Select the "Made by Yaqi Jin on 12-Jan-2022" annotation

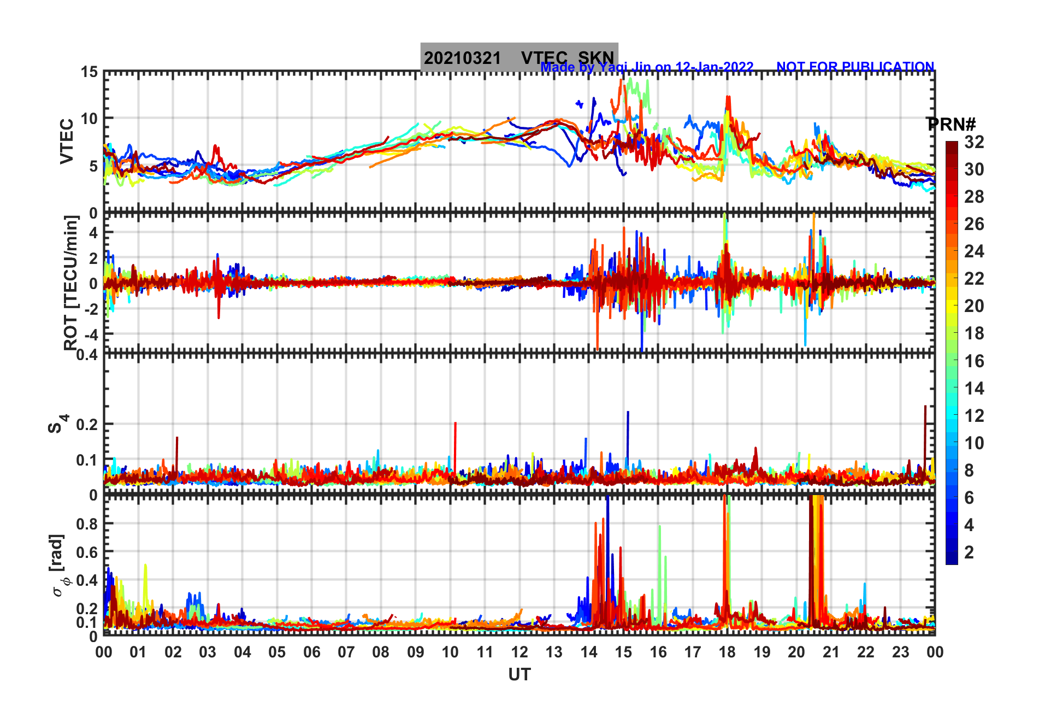(647, 67)
